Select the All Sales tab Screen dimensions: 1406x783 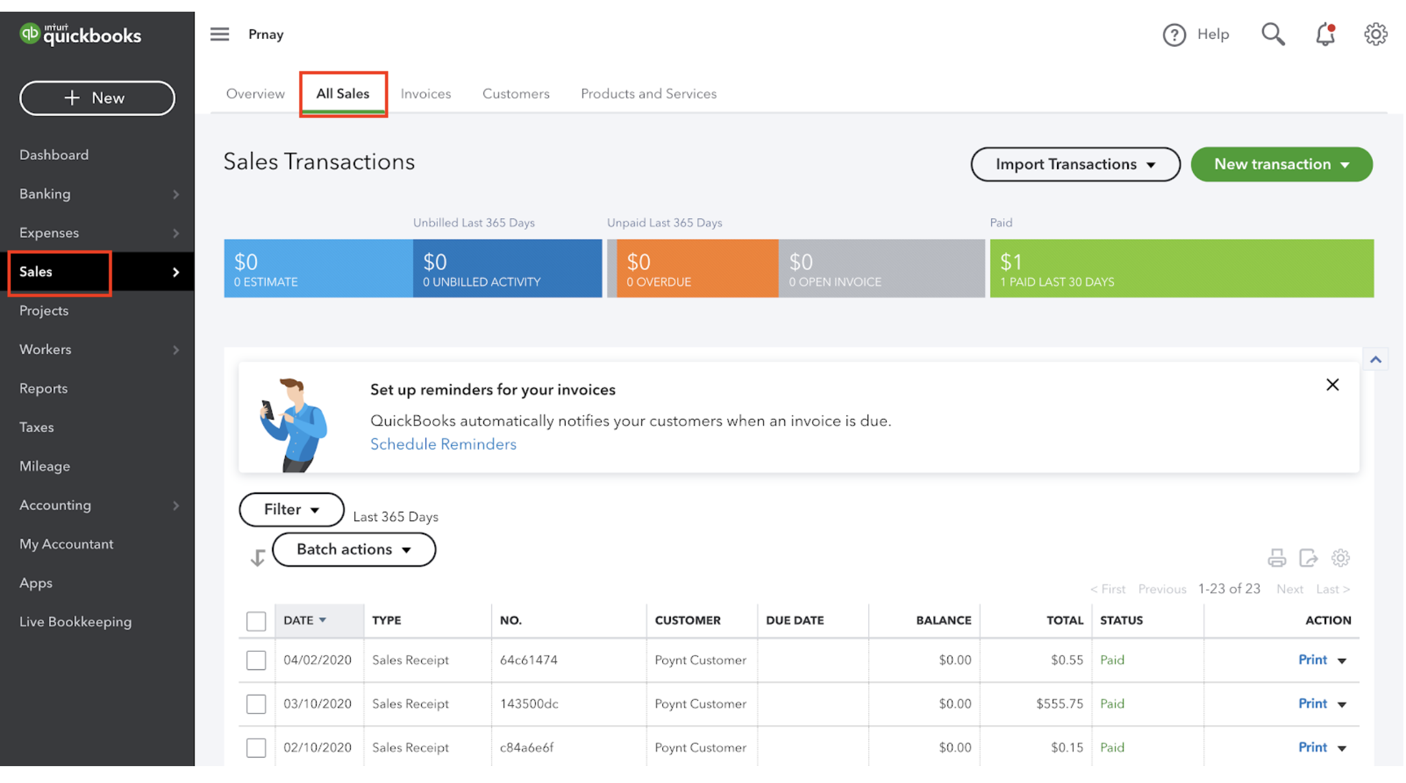click(342, 93)
